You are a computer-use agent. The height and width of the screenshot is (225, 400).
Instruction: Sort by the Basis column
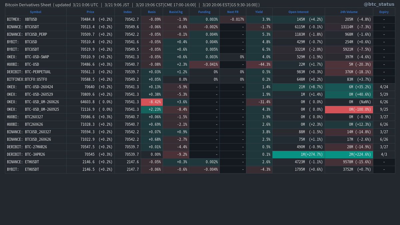[x=152, y=12]
